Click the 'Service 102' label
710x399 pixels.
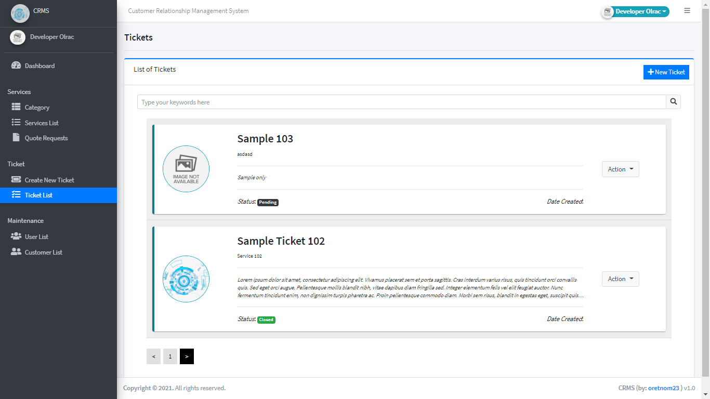pyautogui.click(x=249, y=256)
